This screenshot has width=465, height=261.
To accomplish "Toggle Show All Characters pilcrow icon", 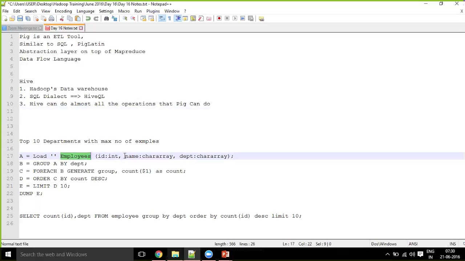I will tap(170, 18).
